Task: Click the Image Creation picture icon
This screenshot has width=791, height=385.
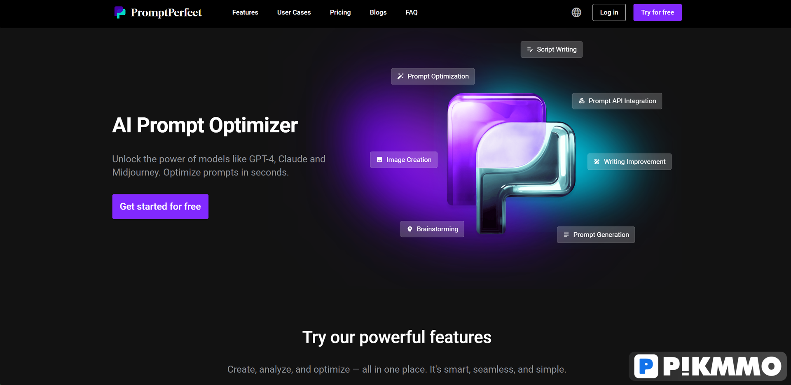Action: tap(379, 160)
